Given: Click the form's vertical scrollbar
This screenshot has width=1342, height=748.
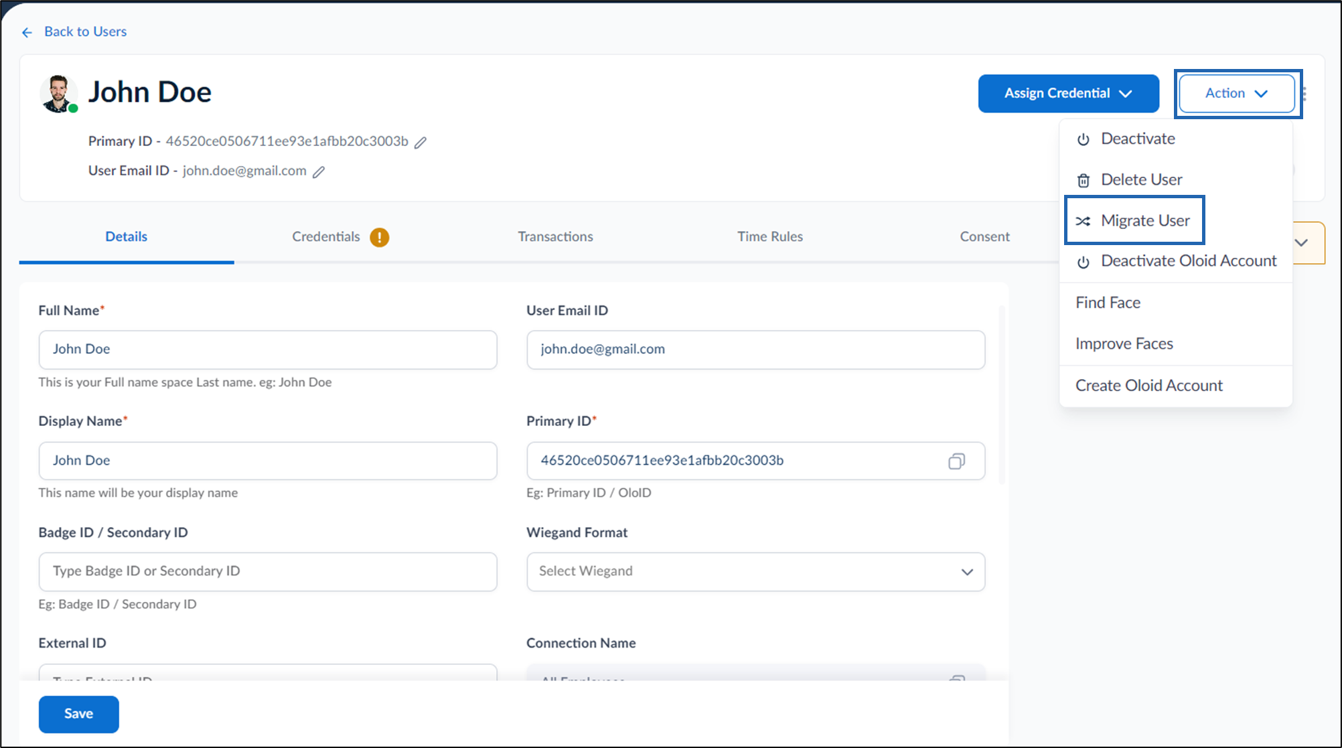Looking at the screenshot, I should pyautogui.click(x=1002, y=395).
